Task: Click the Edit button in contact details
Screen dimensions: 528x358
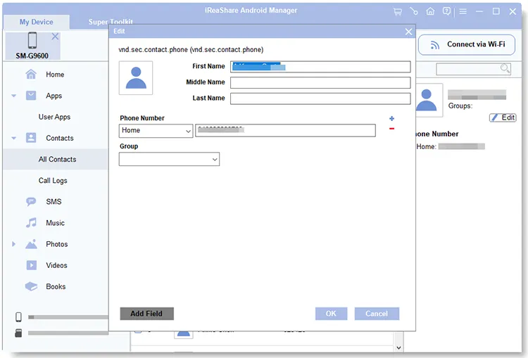Action: point(503,117)
